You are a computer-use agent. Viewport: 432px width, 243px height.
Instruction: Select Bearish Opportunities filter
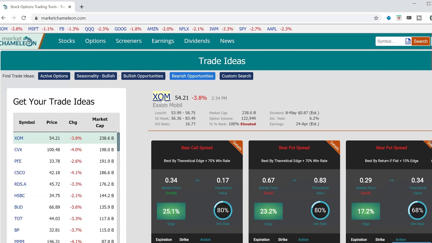(192, 76)
